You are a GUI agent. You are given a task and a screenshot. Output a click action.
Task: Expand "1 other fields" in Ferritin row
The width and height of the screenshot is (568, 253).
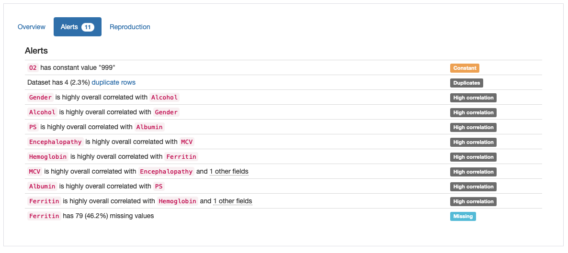[233, 201]
